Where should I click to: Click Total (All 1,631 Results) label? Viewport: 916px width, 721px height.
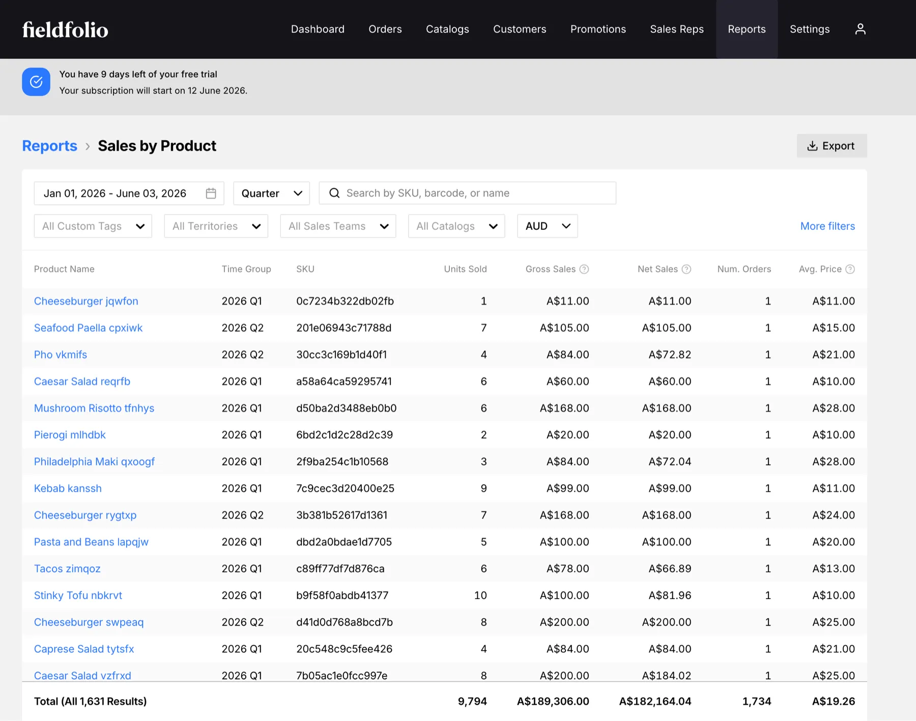90,702
